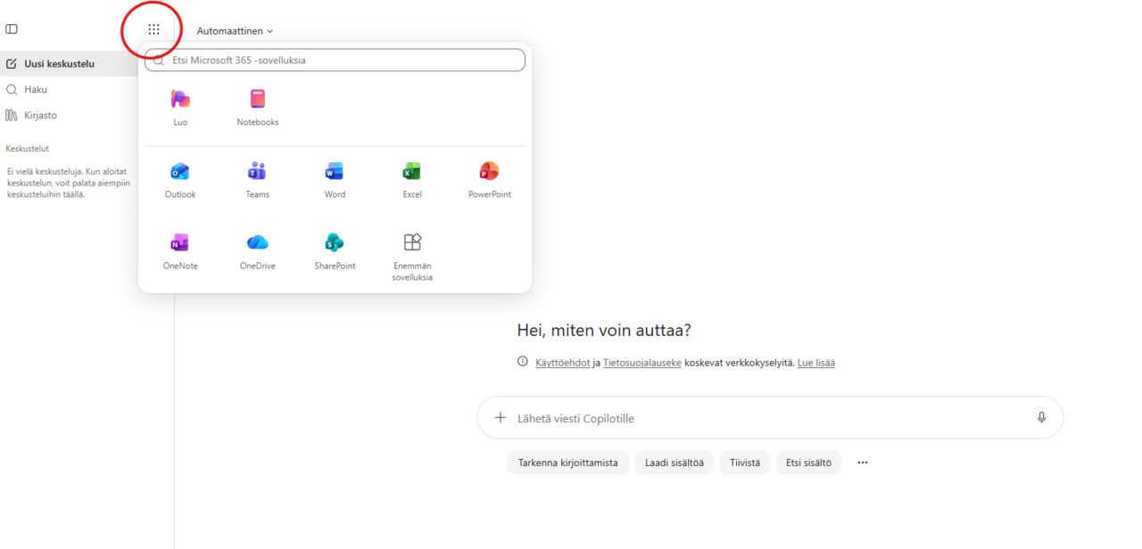1142x549 pixels.
Task: Launch Teams from app list
Action: pos(258,180)
